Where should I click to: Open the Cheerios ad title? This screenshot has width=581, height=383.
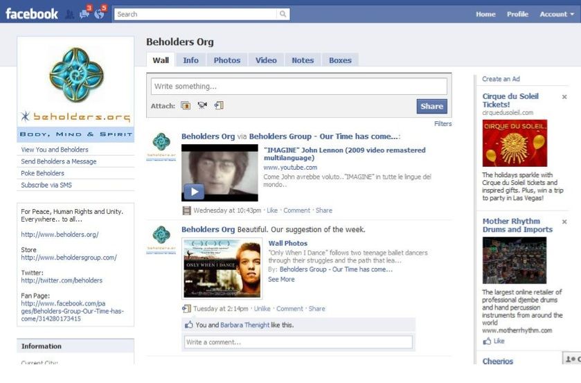tap(498, 361)
